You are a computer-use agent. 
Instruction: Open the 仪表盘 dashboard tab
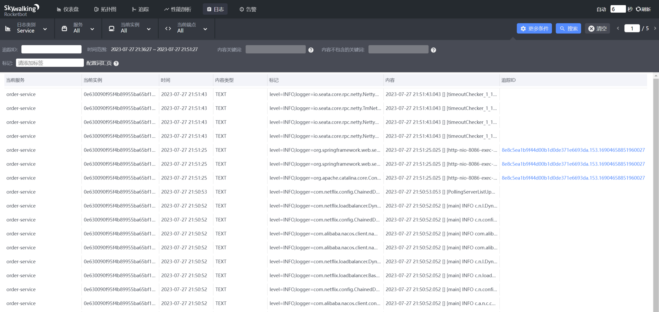[x=68, y=9]
